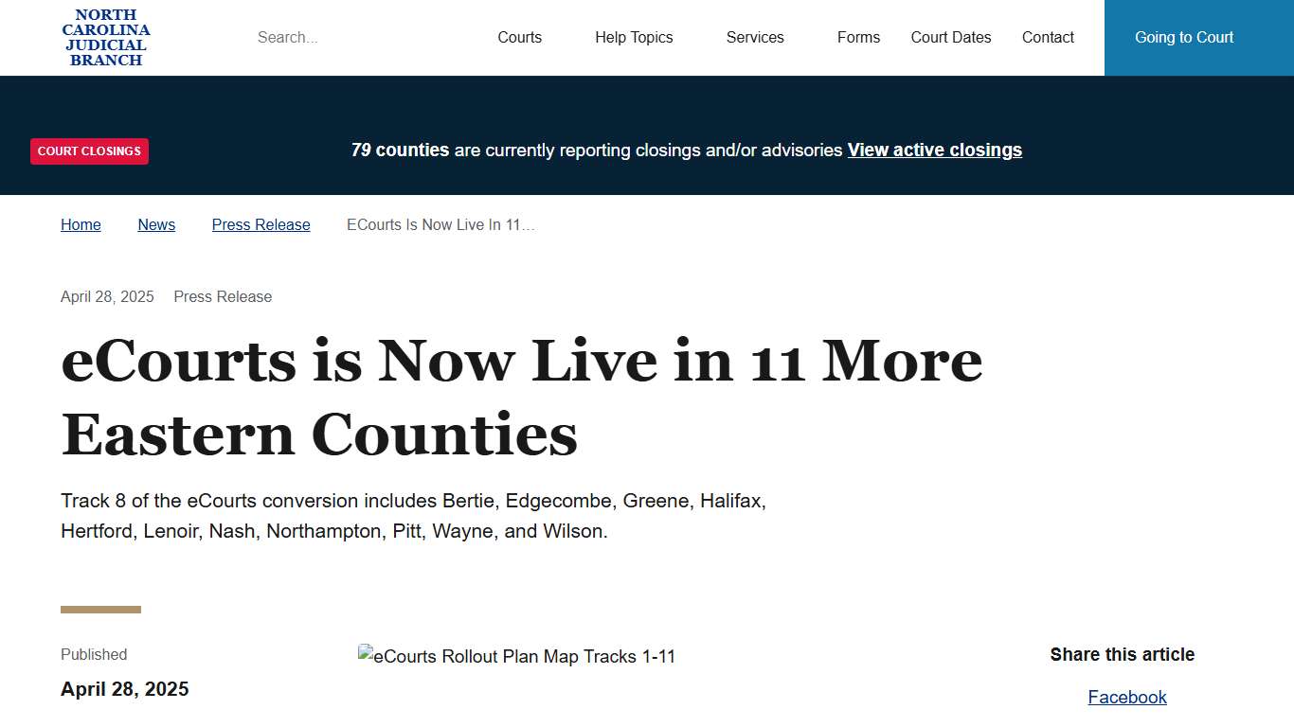Click the North Carolina Judicial Branch logo

105,37
